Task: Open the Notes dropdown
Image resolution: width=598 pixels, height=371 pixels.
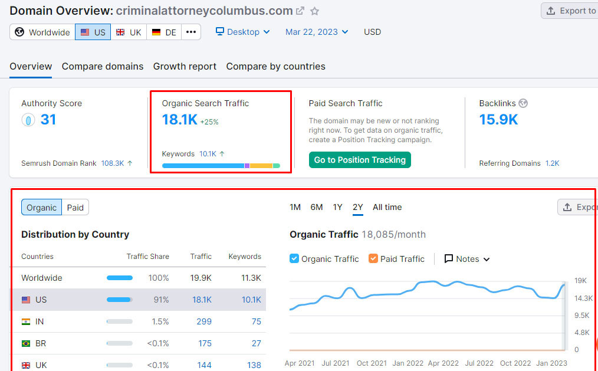Action: (467, 258)
